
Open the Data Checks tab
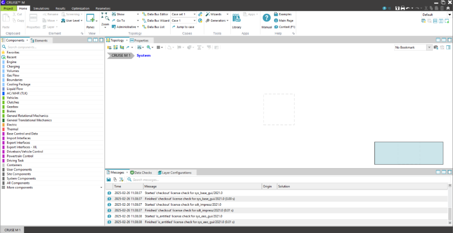click(x=141, y=173)
